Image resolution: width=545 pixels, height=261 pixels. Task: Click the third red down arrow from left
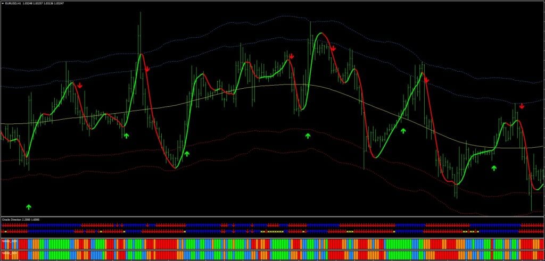292,56
